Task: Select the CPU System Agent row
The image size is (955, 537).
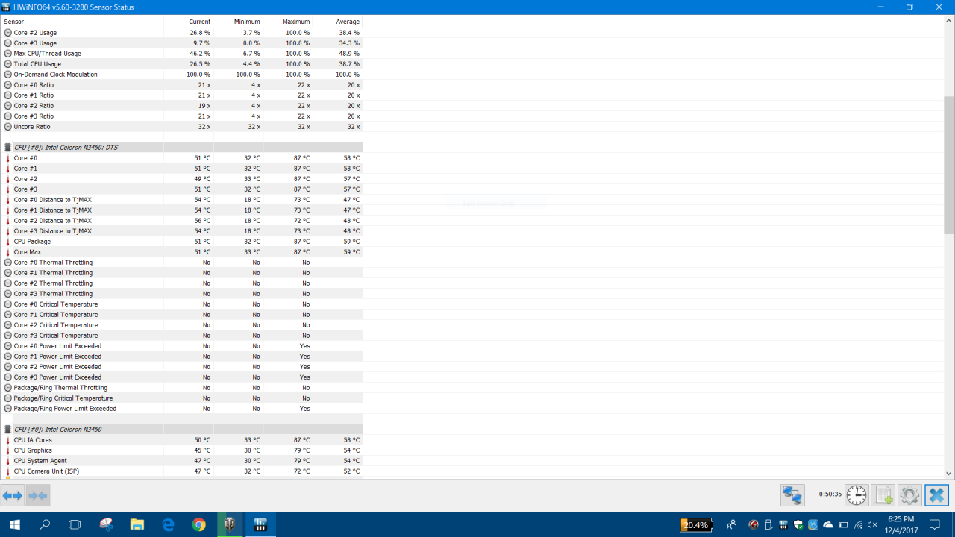Action: (181, 461)
